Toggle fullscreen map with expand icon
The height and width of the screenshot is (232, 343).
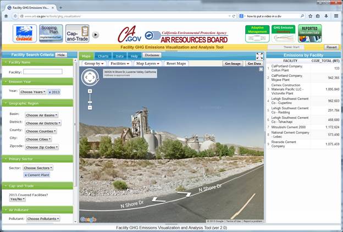click(x=259, y=56)
